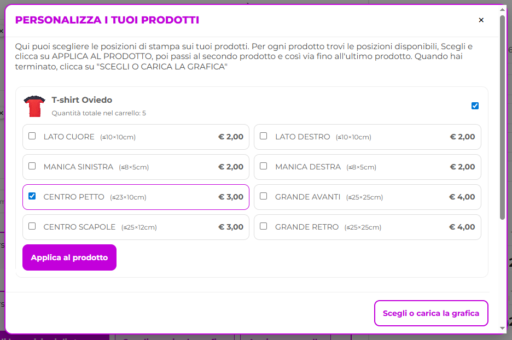Click the LATO CUORE € 2,00 price
Image resolution: width=512 pixels, height=340 pixels.
pyautogui.click(x=230, y=137)
